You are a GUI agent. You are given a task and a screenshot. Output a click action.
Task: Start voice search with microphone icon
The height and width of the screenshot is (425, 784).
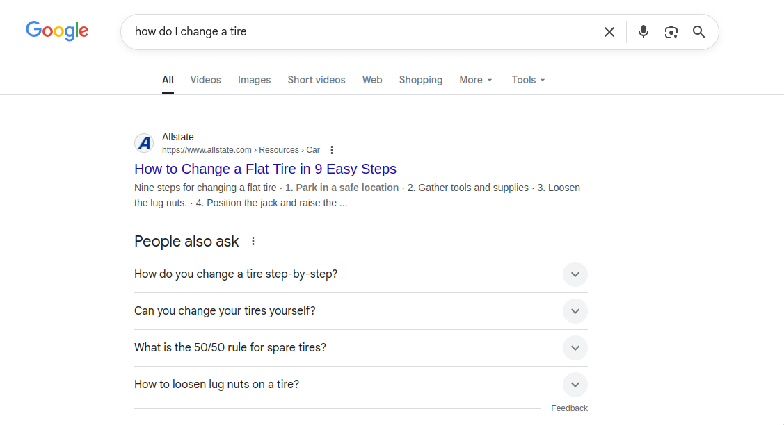pos(643,32)
